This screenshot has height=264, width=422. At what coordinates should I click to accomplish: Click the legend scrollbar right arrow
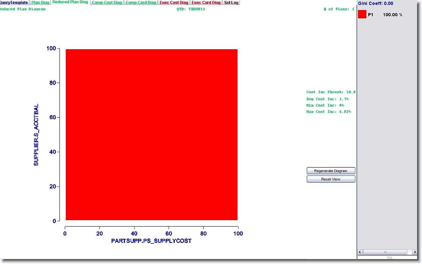pyautogui.click(x=414, y=252)
